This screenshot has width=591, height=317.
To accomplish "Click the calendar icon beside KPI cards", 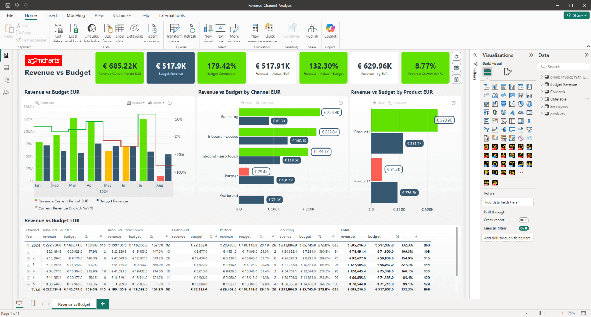I will pyautogui.click(x=456, y=68).
